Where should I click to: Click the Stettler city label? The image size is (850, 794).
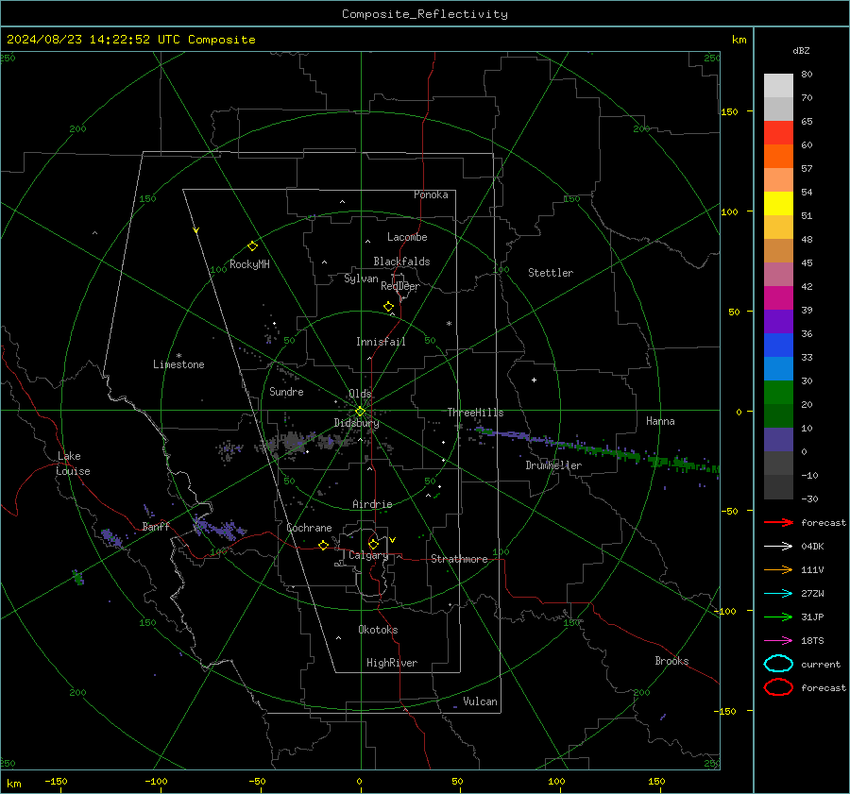(x=551, y=273)
